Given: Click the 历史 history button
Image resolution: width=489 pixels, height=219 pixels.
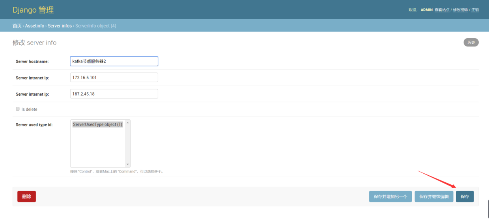Looking at the screenshot, I should click(x=471, y=42).
